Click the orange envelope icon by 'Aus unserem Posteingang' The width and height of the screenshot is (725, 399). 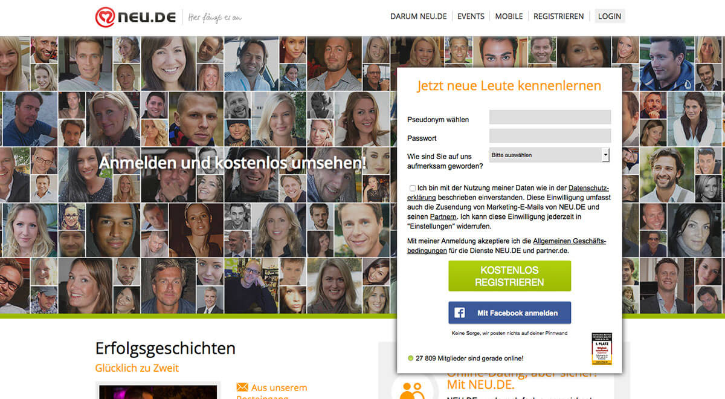(x=242, y=387)
